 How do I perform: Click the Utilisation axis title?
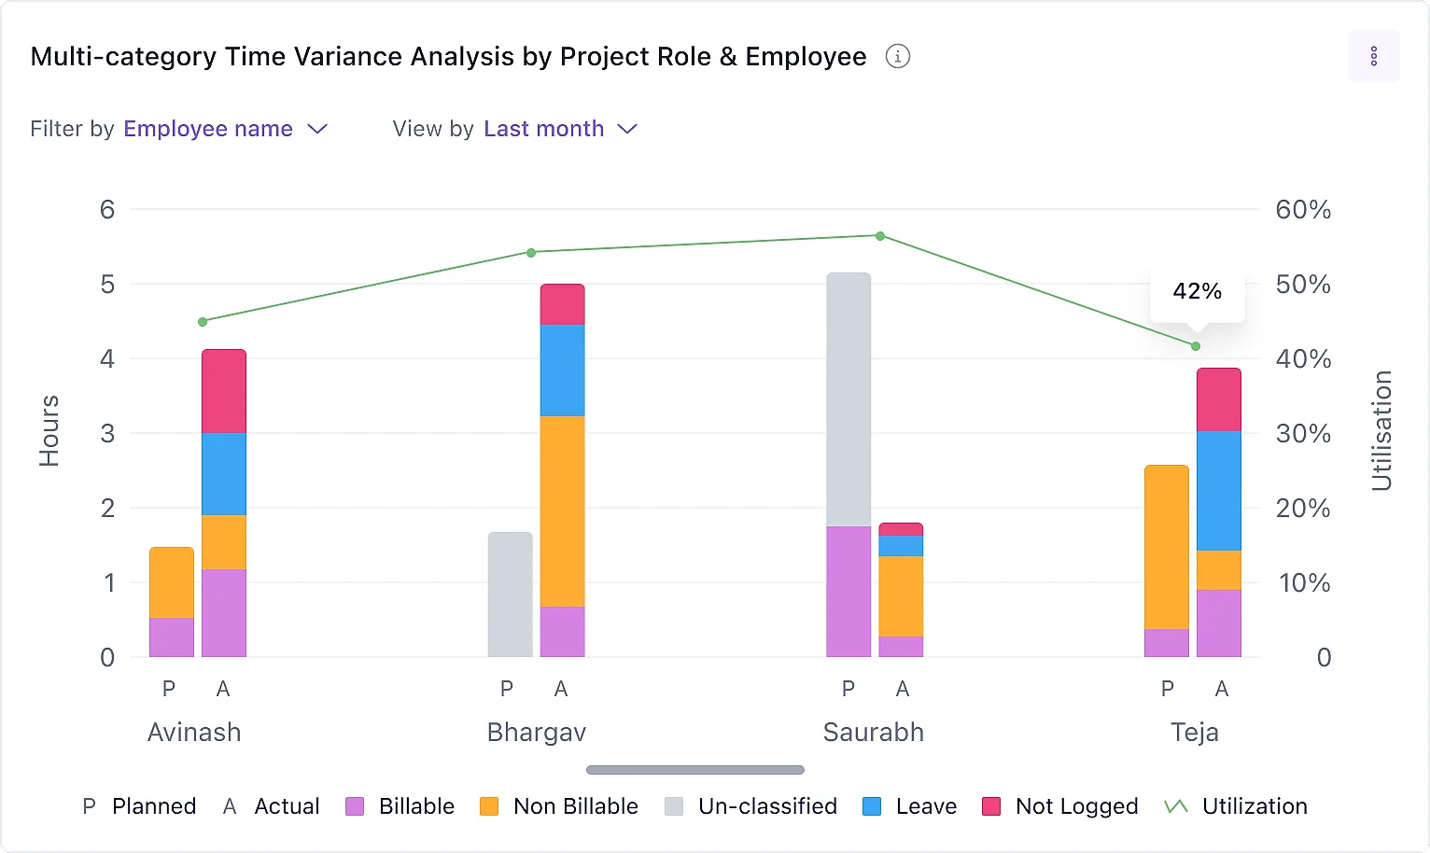click(1381, 431)
